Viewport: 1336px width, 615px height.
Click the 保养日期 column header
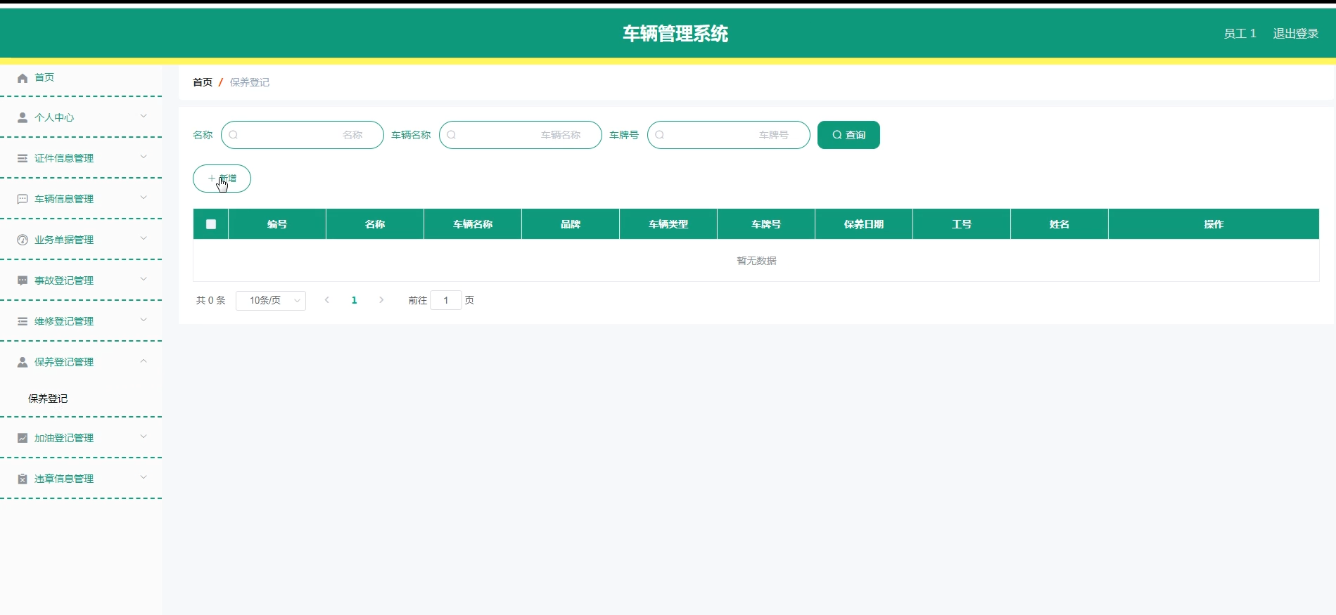(x=864, y=224)
